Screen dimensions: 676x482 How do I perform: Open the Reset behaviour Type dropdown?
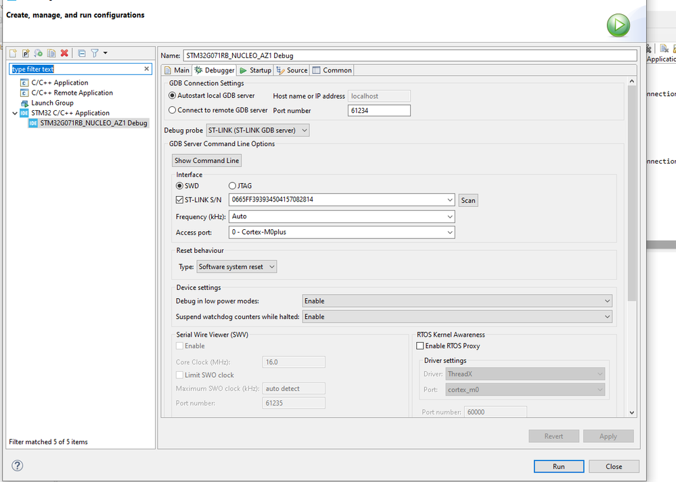pyautogui.click(x=237, y=266)
